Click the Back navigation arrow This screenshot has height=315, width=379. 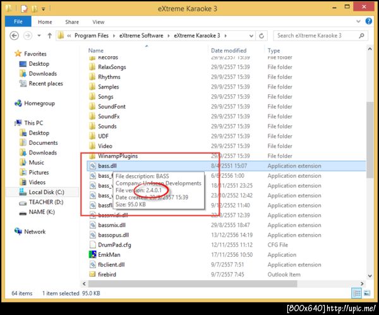15,36
